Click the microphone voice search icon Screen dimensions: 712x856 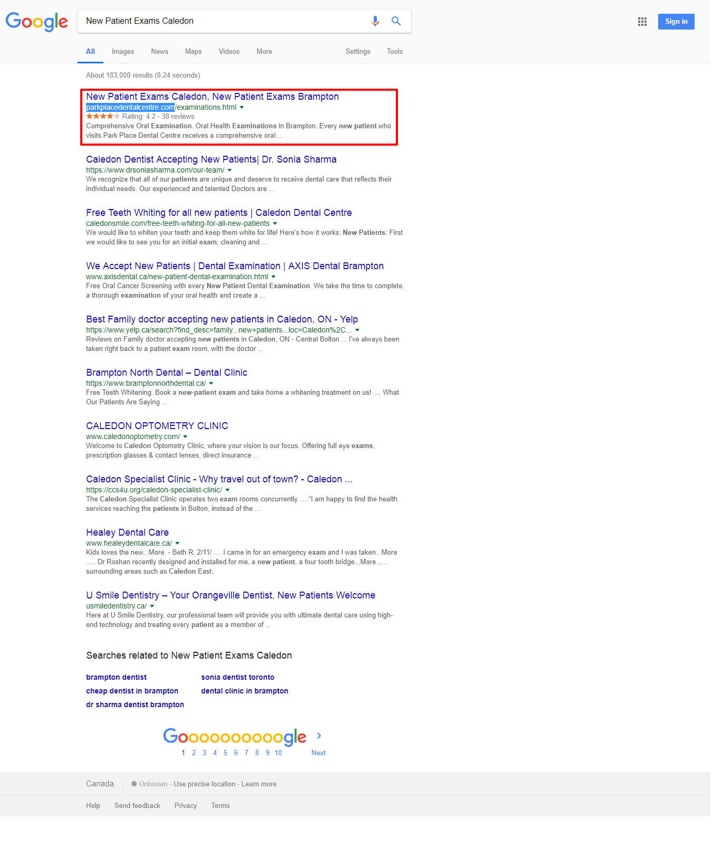click(x=375, y=21)
